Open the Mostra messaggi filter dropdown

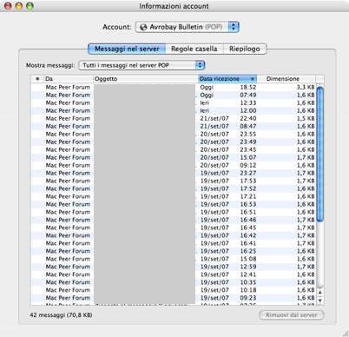click(x=142, y=65)
